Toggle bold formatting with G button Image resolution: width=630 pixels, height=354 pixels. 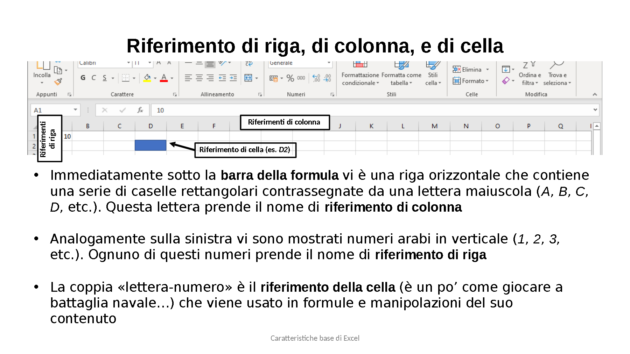[83, 78]
